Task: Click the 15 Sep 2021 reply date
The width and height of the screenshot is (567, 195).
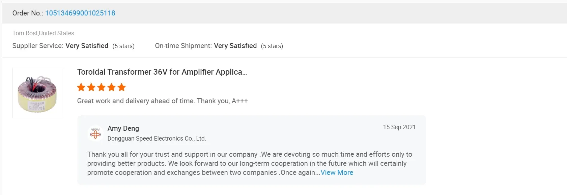Action: pos(399,127)
